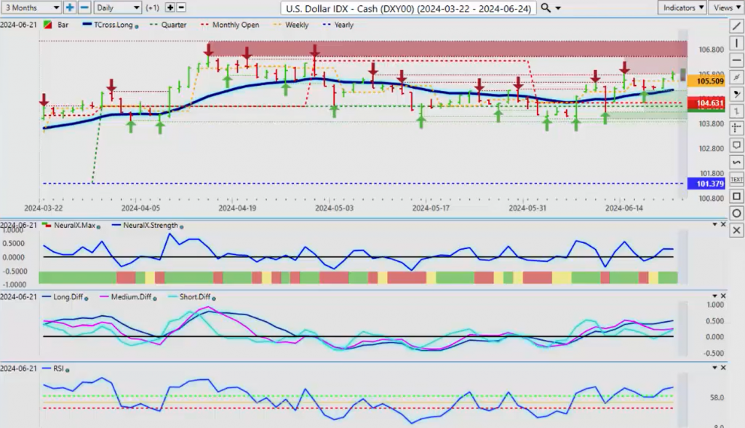Expand the symbol search dropdown arrow

point(558,8)
